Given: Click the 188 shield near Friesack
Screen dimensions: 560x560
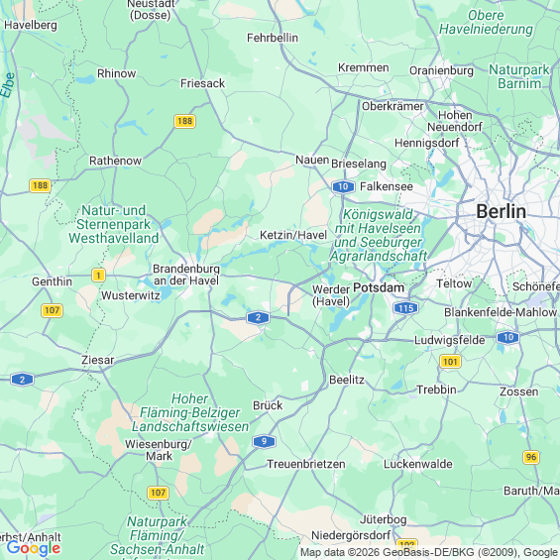Looking at the screenshot, I should point(184,121).
